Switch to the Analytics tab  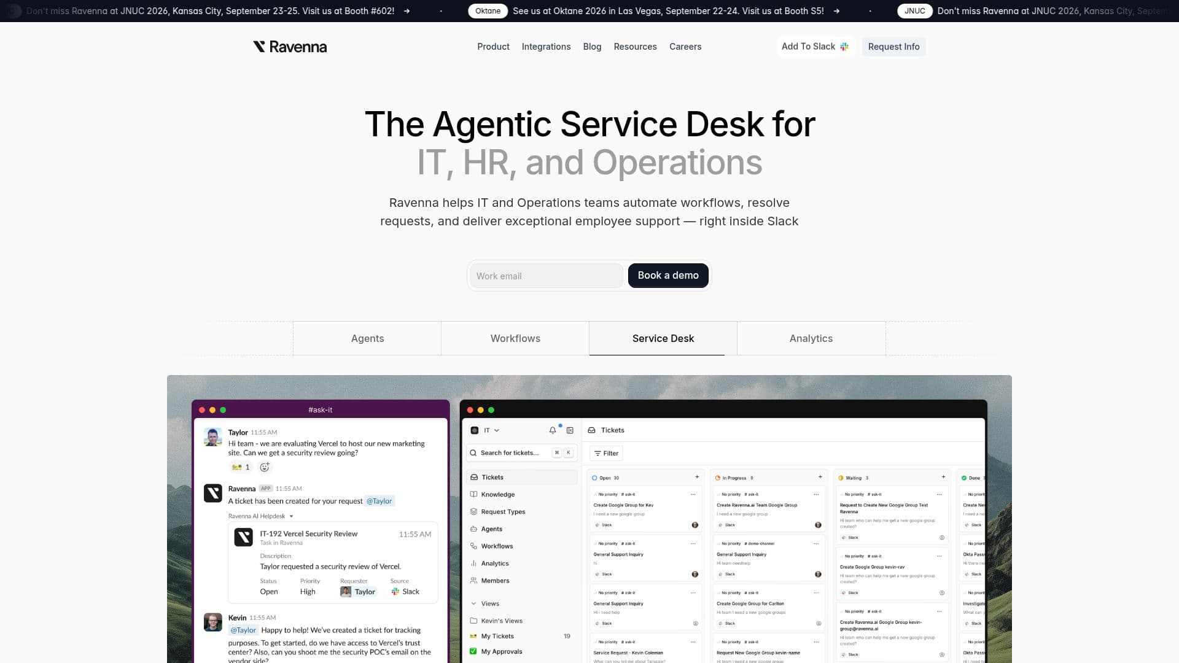tap(811, 338)
